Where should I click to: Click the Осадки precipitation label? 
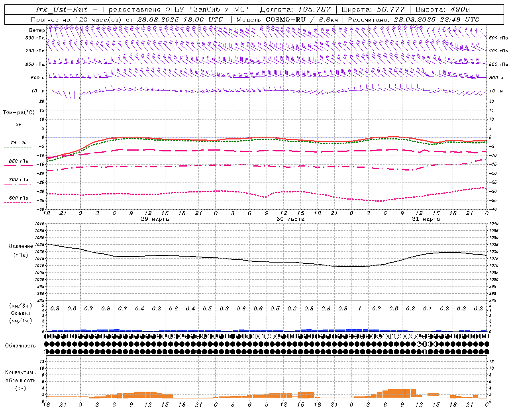point(21,313)
